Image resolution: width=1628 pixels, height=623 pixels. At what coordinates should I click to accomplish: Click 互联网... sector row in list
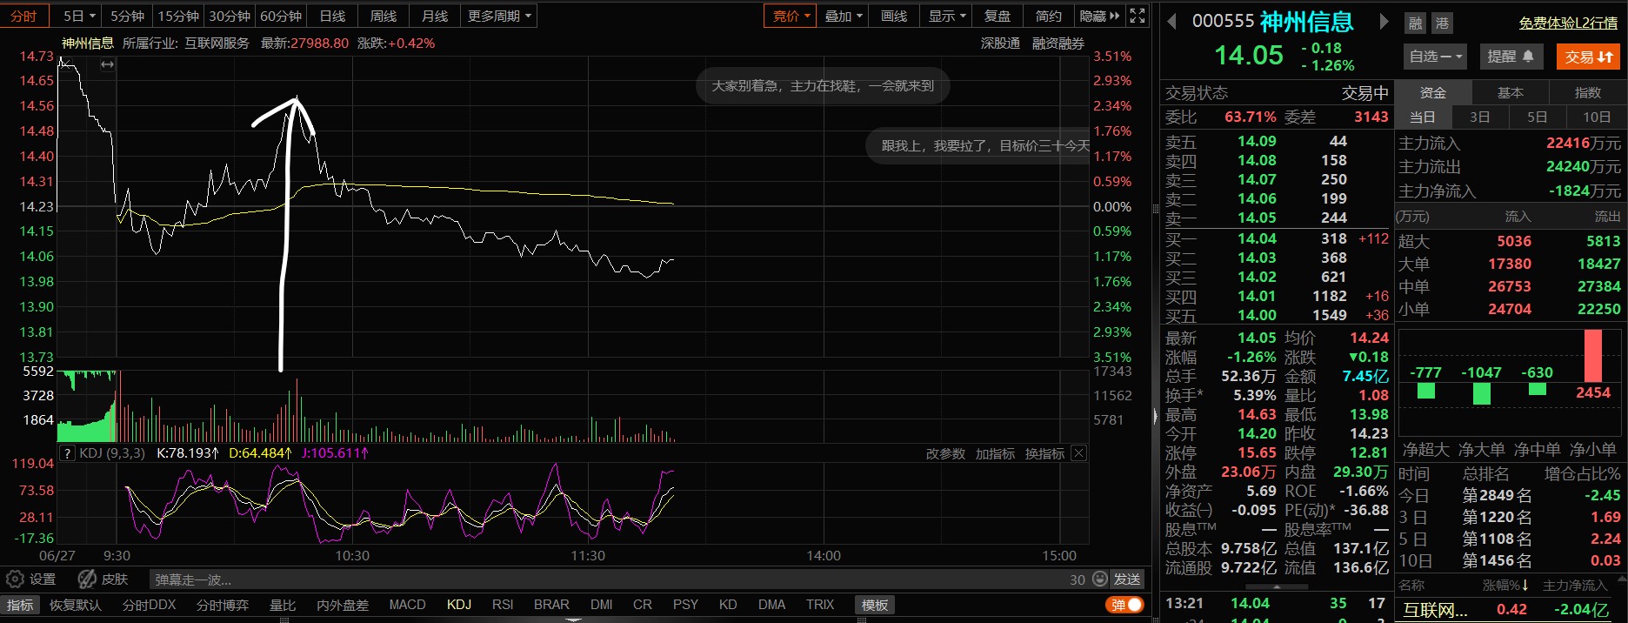coord(1511,610)
